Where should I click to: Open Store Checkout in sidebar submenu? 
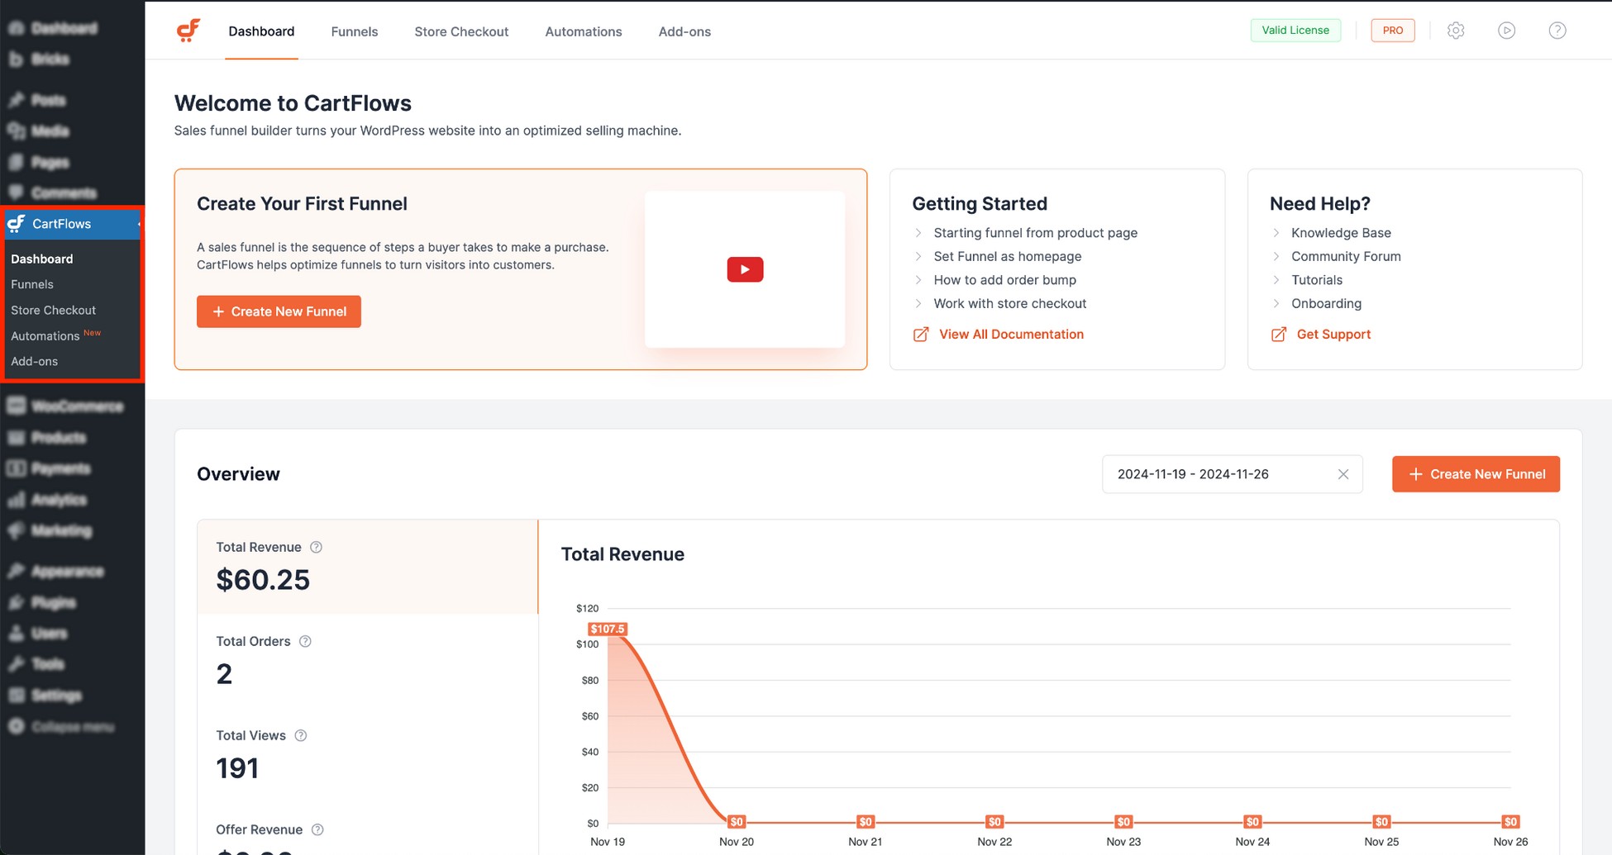coord(53,310)
